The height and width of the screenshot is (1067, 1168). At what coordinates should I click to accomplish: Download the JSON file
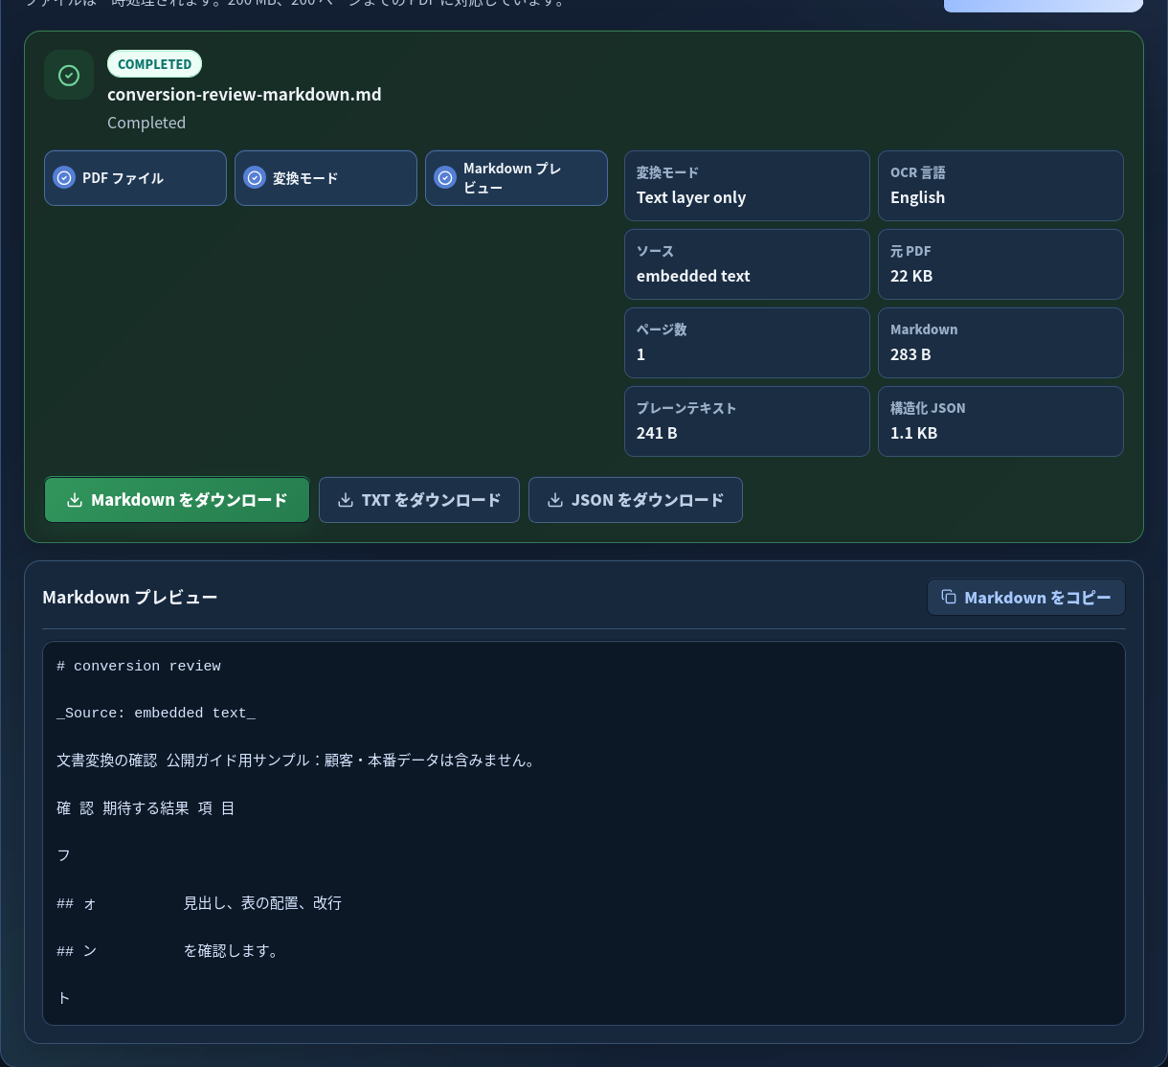click(x=636, y=500)
